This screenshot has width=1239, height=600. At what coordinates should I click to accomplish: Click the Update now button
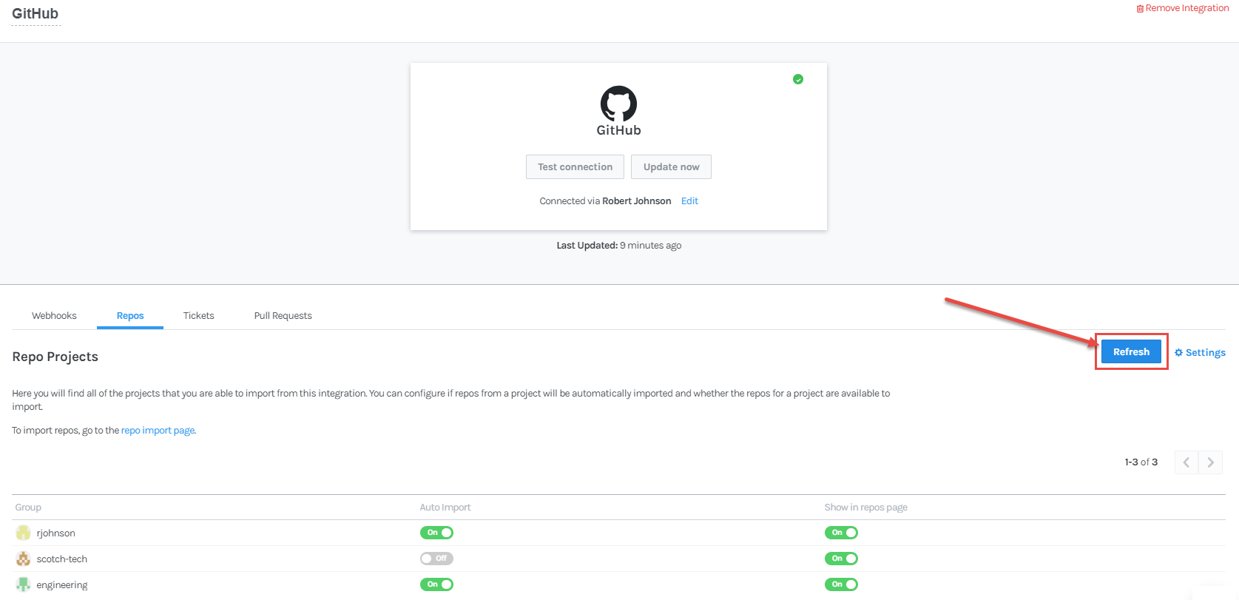(671, 167)
